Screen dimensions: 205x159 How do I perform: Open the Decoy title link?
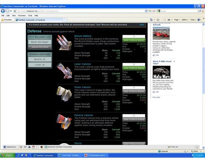[78, 143]
